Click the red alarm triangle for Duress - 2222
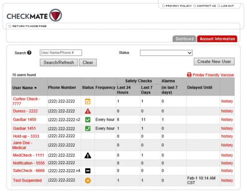 [x=88, y=111]
